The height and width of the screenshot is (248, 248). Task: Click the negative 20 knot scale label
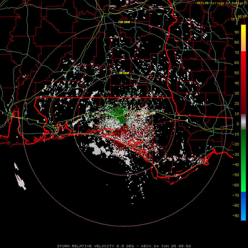click(x=236, y=144)
